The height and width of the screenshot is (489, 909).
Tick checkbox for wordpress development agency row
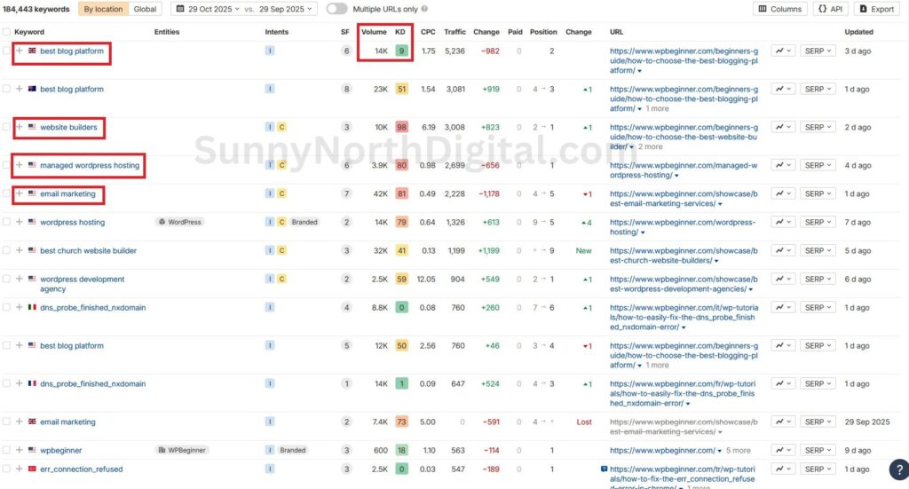coord(6,279)
